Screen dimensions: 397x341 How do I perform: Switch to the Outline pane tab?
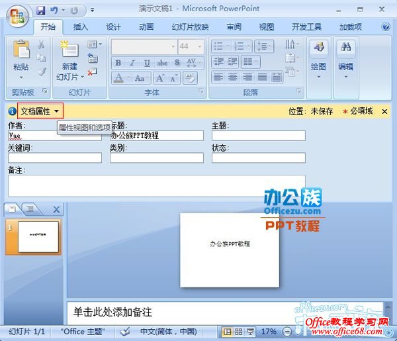click(30, 209)
